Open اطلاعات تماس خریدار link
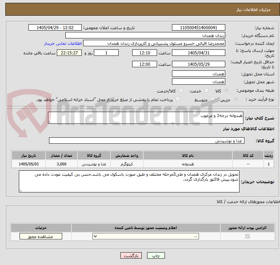 (63, 43)
